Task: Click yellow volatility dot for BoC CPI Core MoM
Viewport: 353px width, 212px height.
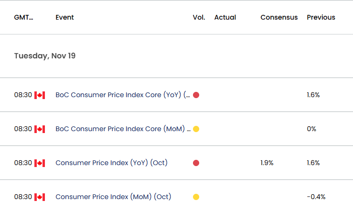Action: pos(196,129)
